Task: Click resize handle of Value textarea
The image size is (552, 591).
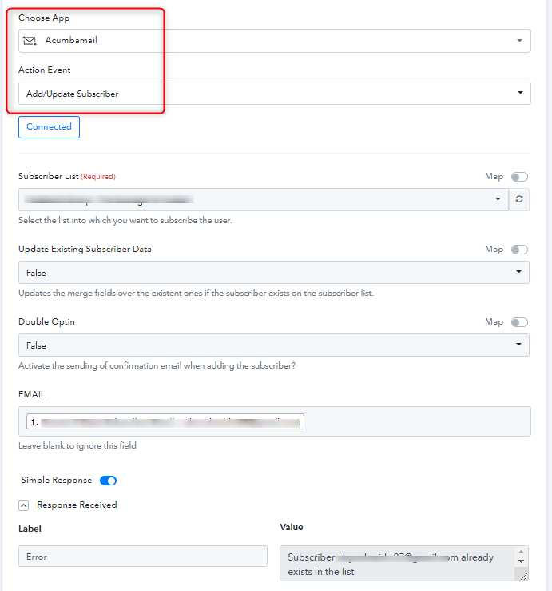Action: 524,576
